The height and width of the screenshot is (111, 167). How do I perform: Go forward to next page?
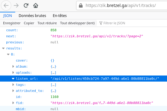(16, 5)
